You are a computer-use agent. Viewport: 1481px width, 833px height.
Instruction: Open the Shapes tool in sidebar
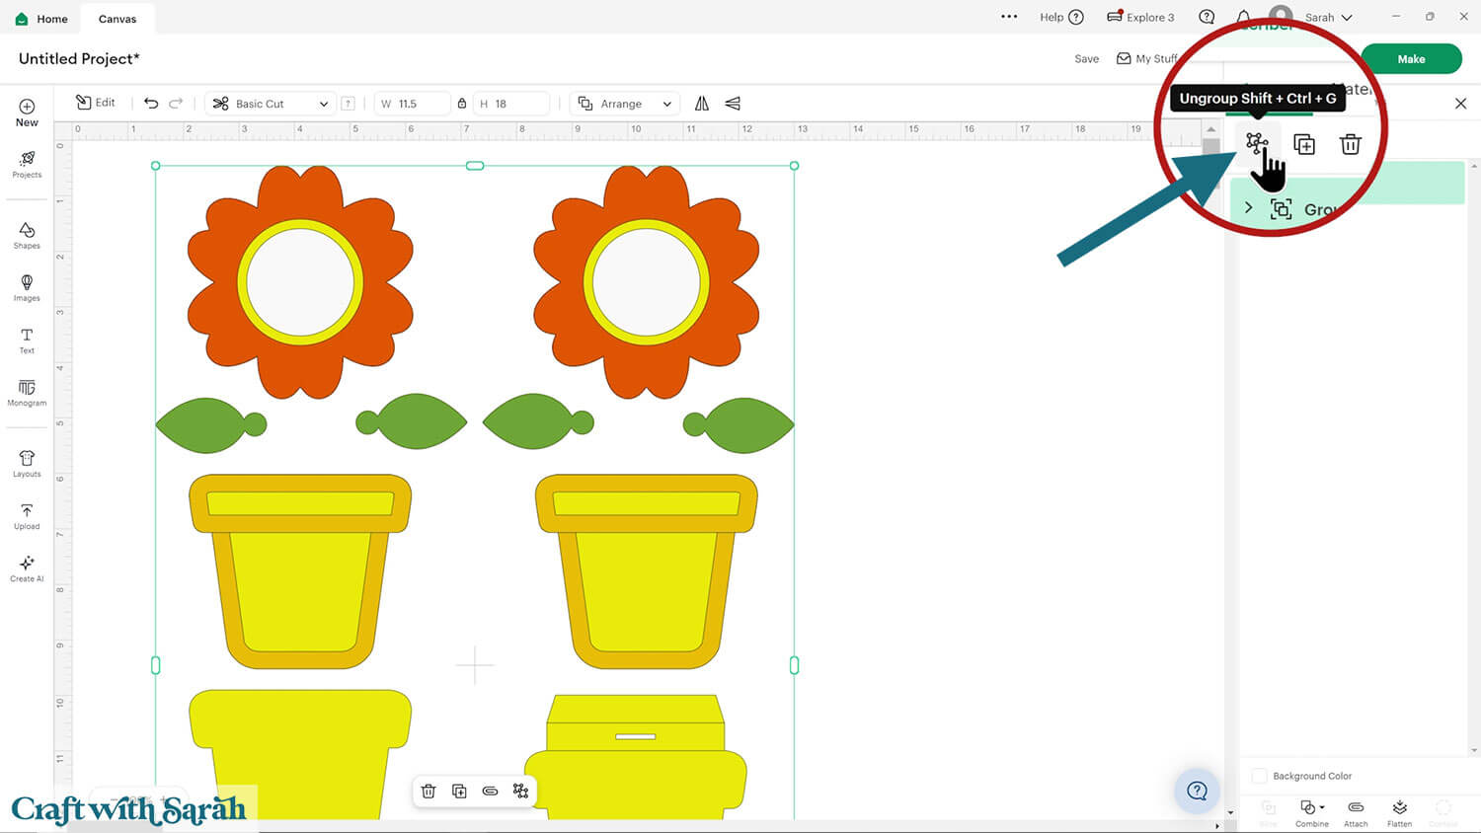pyautogui.click(x=27, y=235)
